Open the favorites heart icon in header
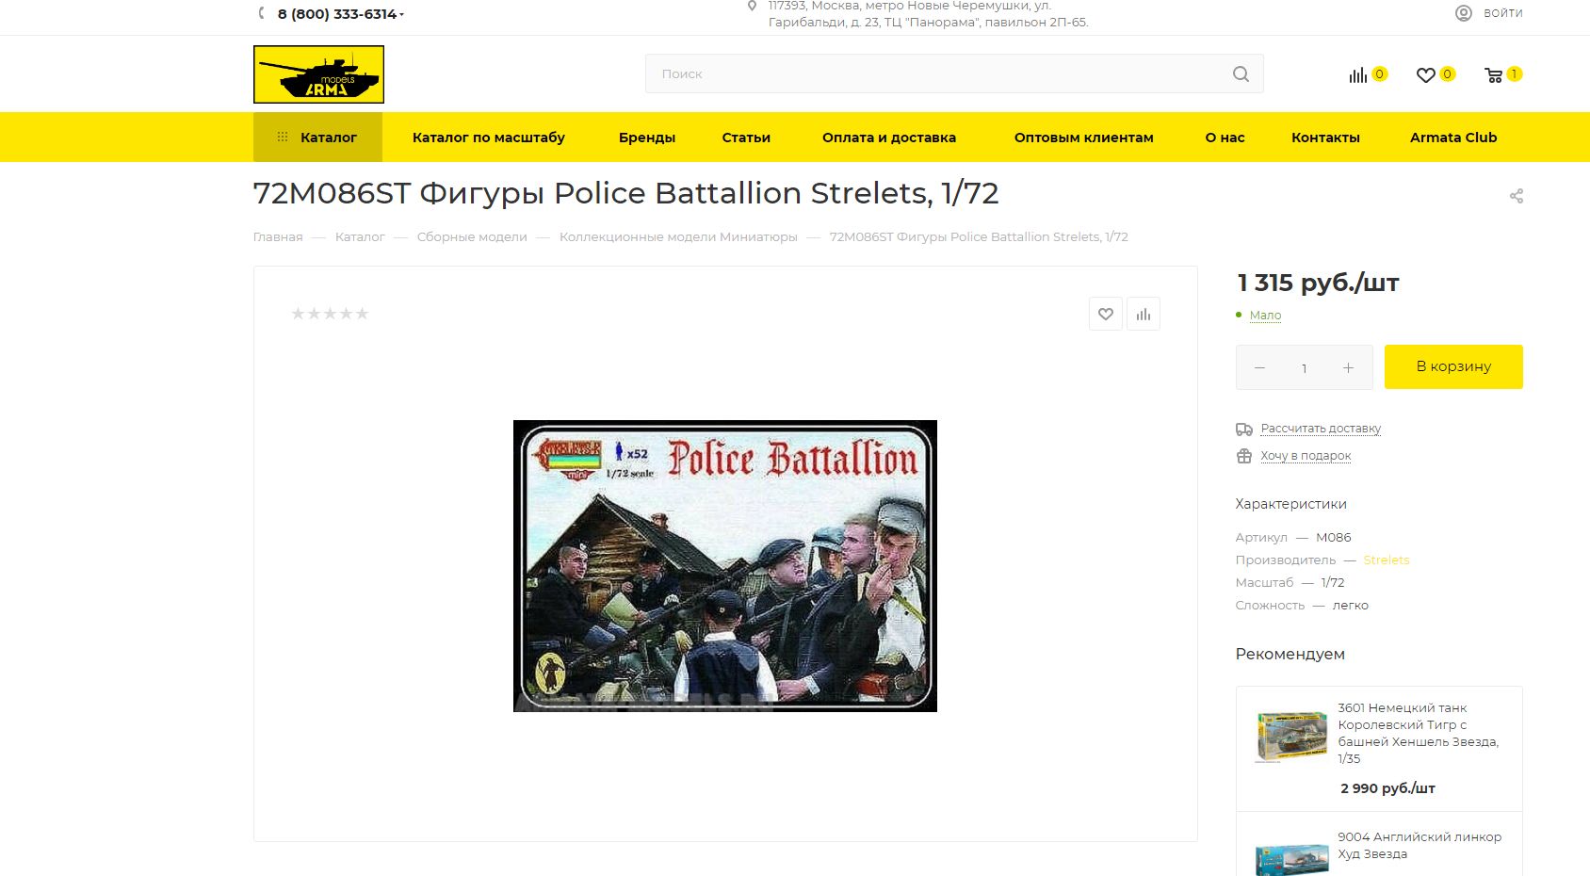1590x876 pixels. pos(1425,74)
